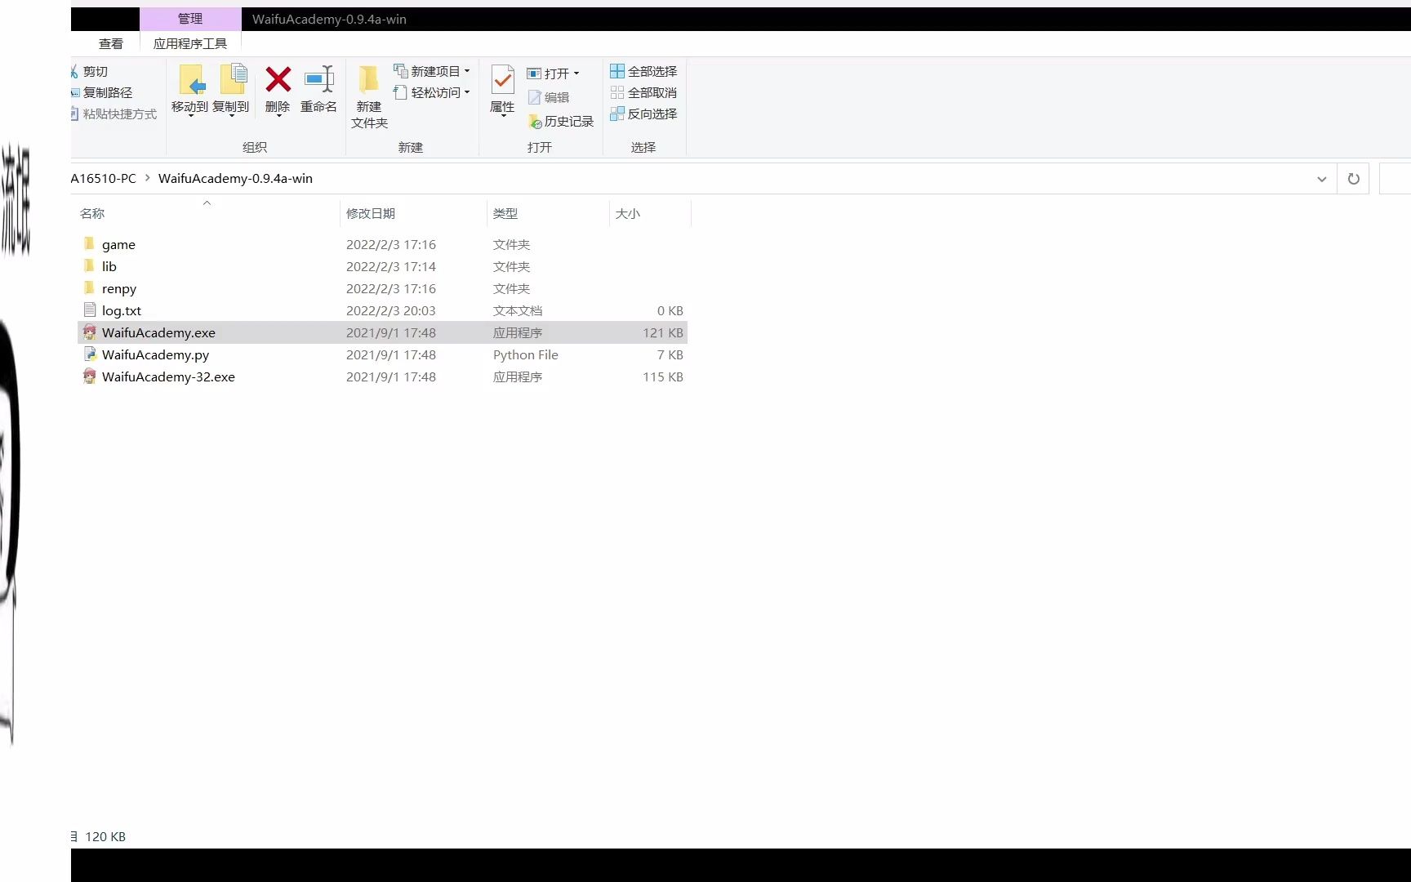Click A16510-PC in the breadcrumb path

coord(104,179)
